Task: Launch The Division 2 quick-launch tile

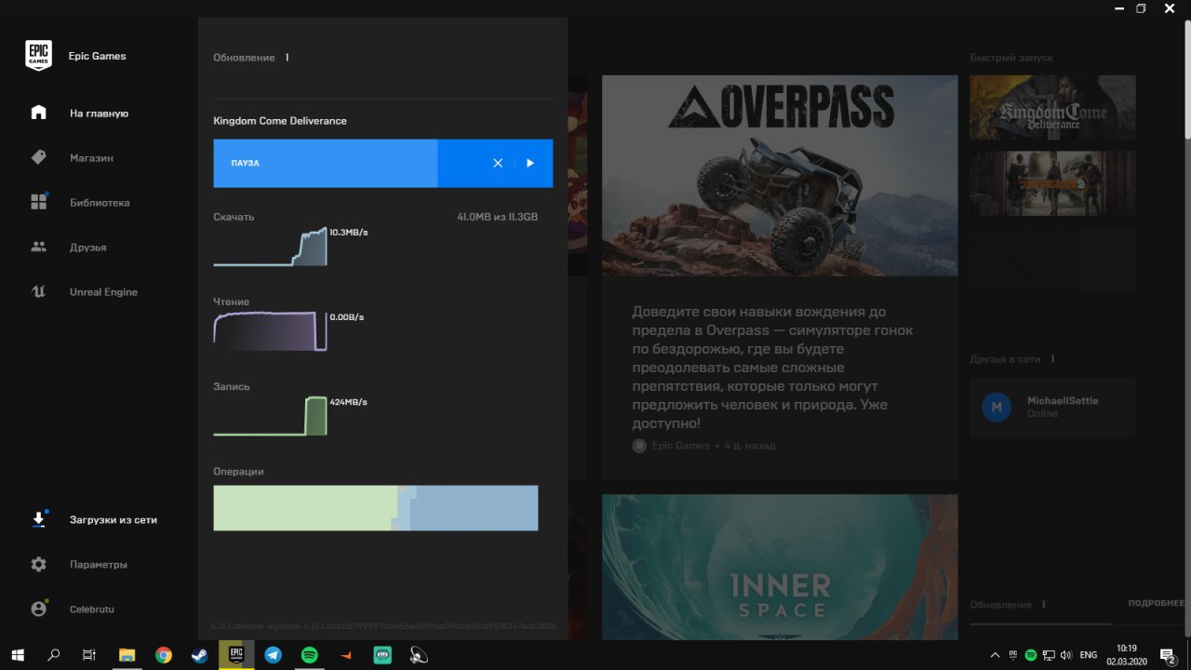Action: [1052, 183]
